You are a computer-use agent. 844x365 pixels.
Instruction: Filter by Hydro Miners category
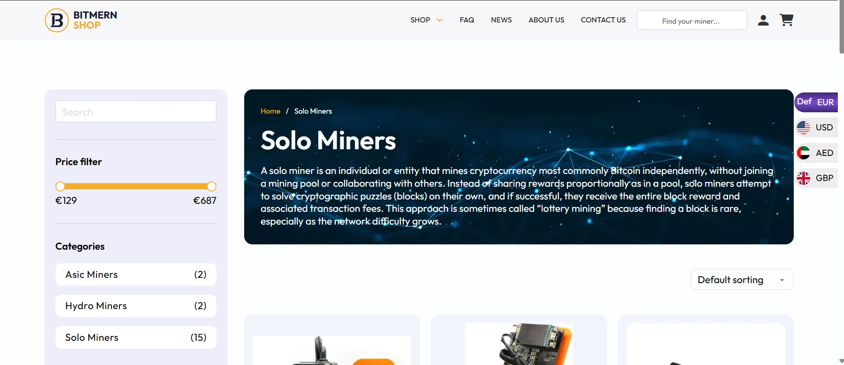coord(136,306)
